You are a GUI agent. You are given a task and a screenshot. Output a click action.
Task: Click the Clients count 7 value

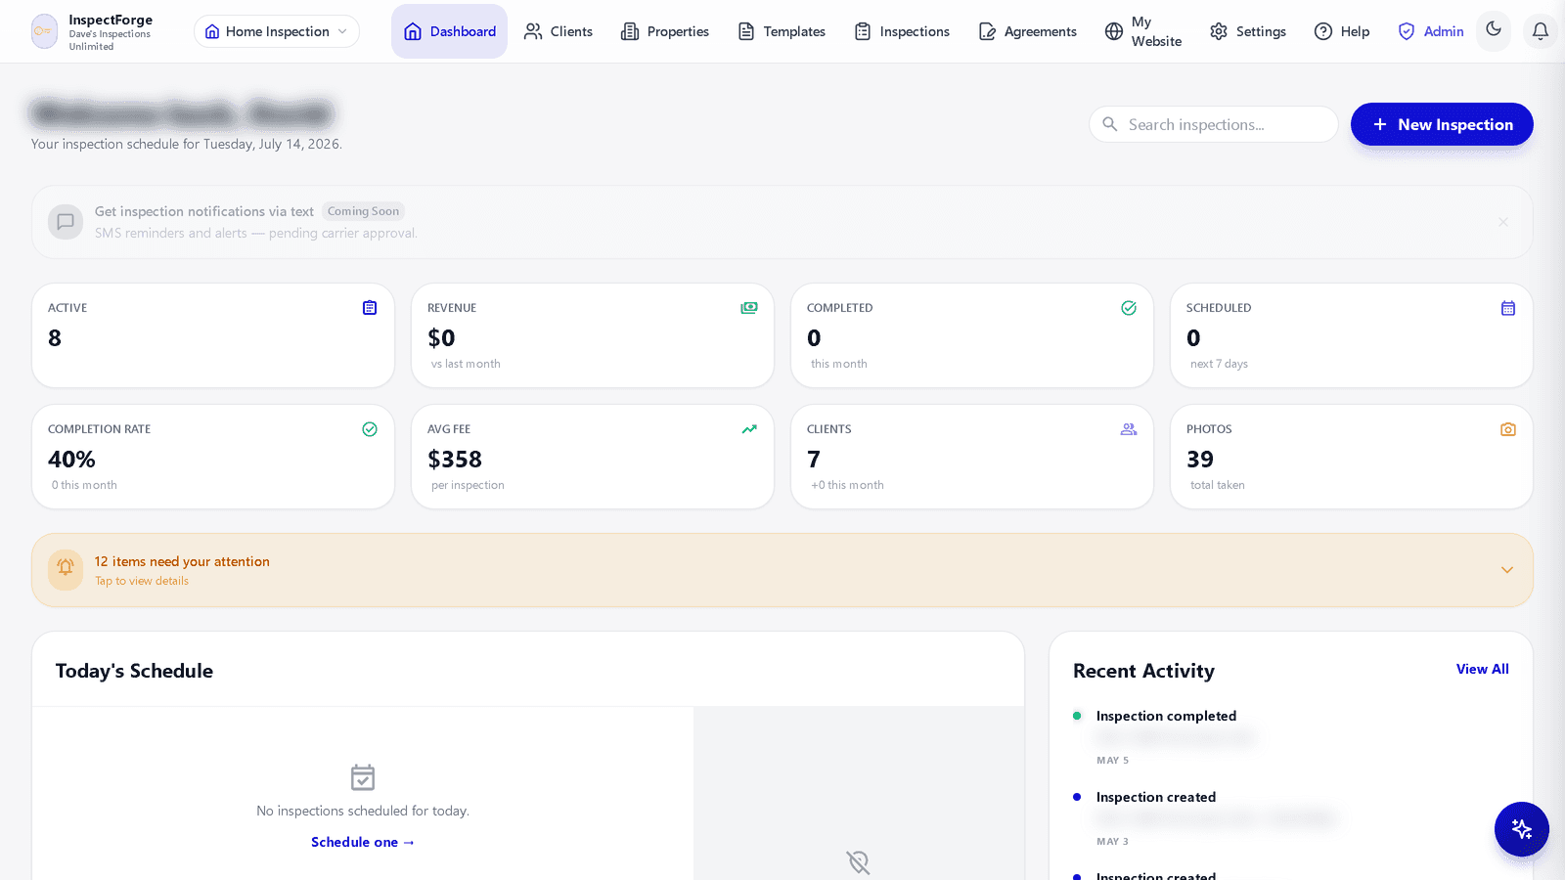(814, 460)
